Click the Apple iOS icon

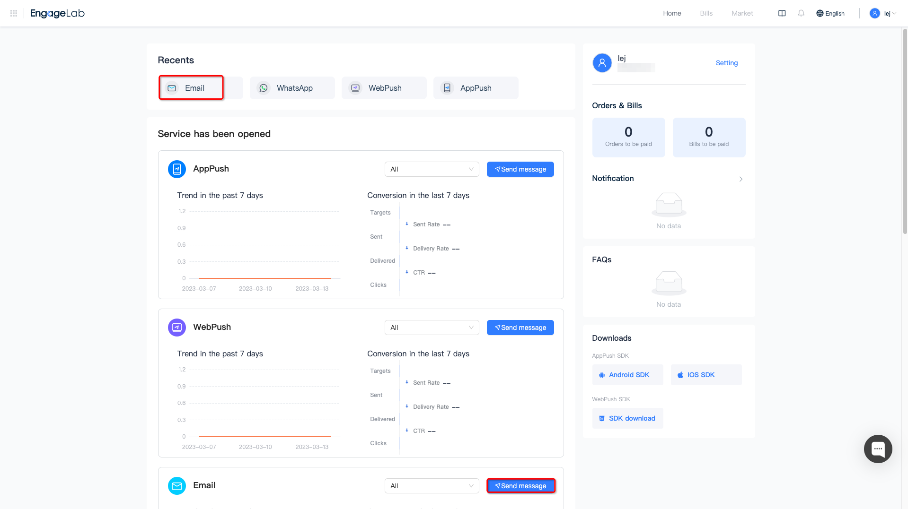click(680, 375)
